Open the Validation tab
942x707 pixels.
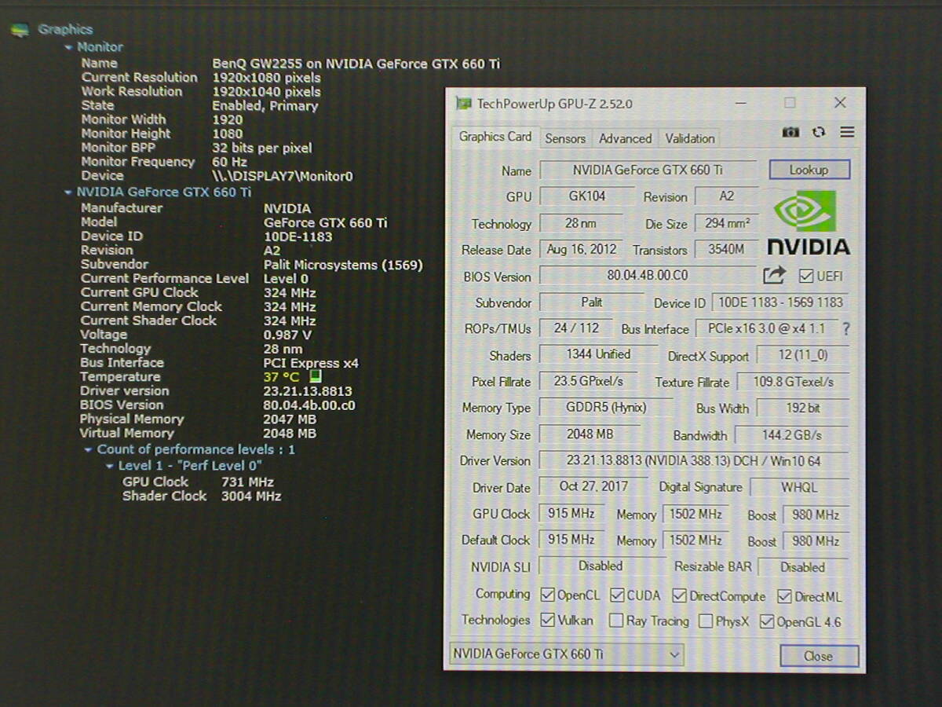click(x=690, y=138)
